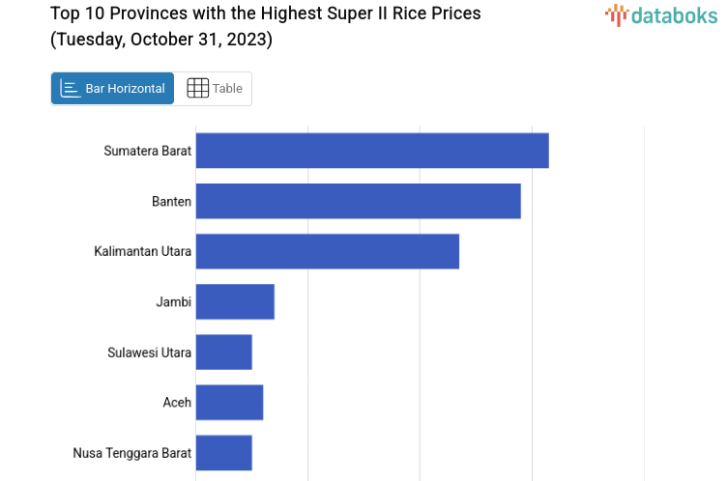Click the Sumatera Barat axis label

point(147,151)
